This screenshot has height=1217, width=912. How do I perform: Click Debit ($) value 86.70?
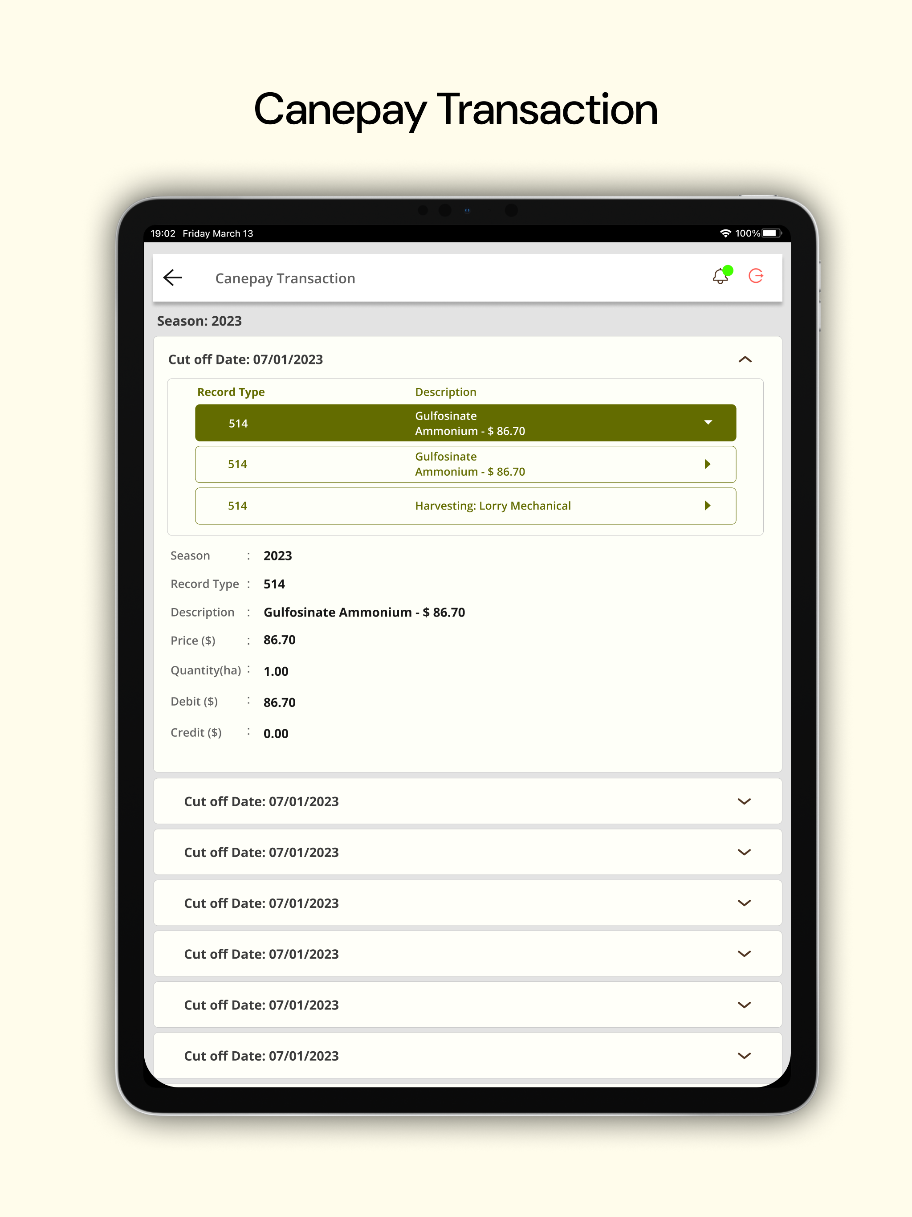(279, 702)
